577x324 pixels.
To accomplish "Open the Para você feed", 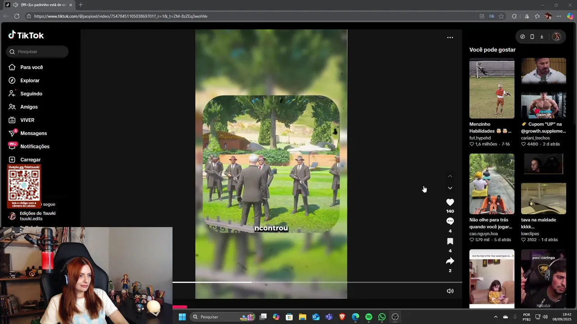I will pyautogui.click(x=26, y=67).
